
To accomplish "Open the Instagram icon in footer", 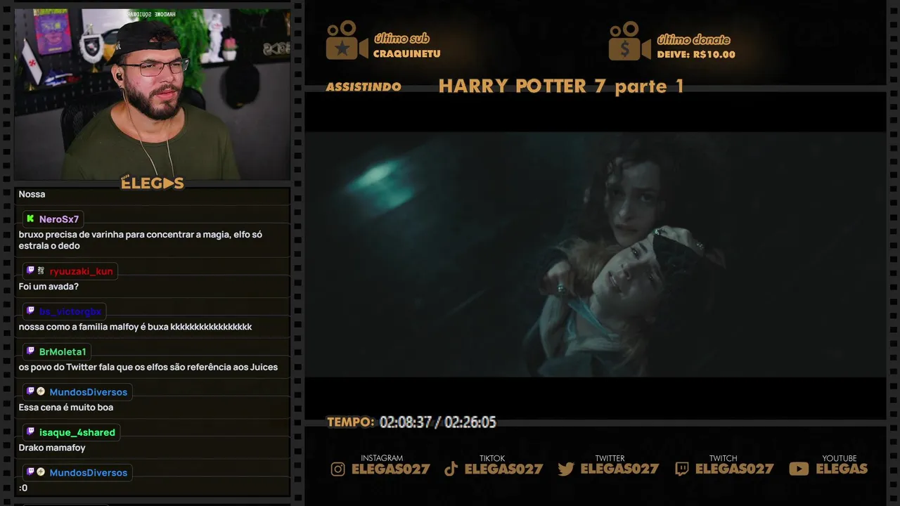I will [338, 469].
